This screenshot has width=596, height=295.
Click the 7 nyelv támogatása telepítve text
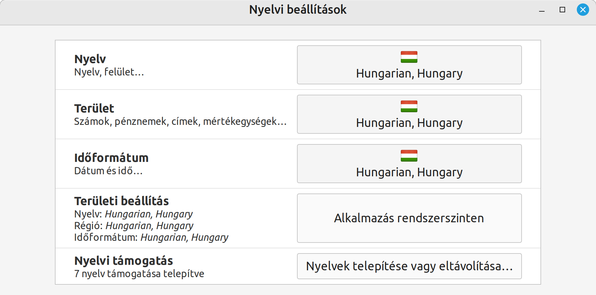point(139,274)
